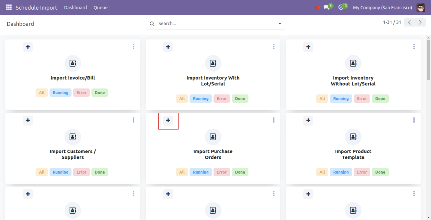Show Done on Import Customers / Suppliers card
Viewport: 431px width, 220px height.
[100, 172]
